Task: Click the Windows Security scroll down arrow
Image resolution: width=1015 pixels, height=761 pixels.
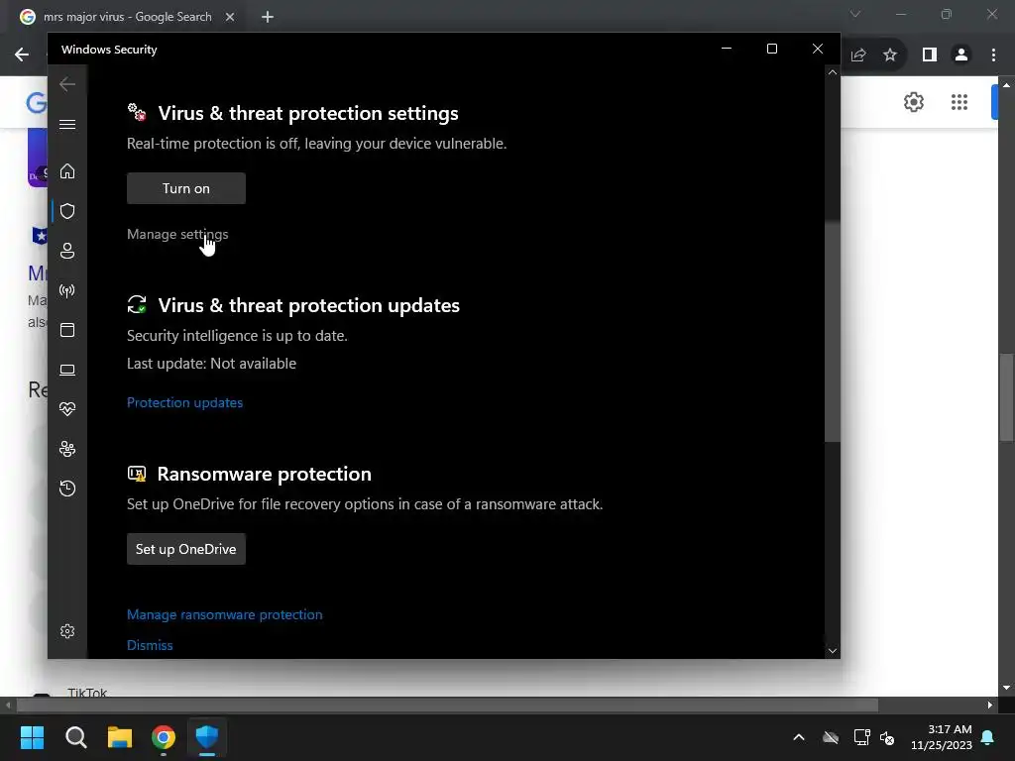Action: (x=833, y=651)
